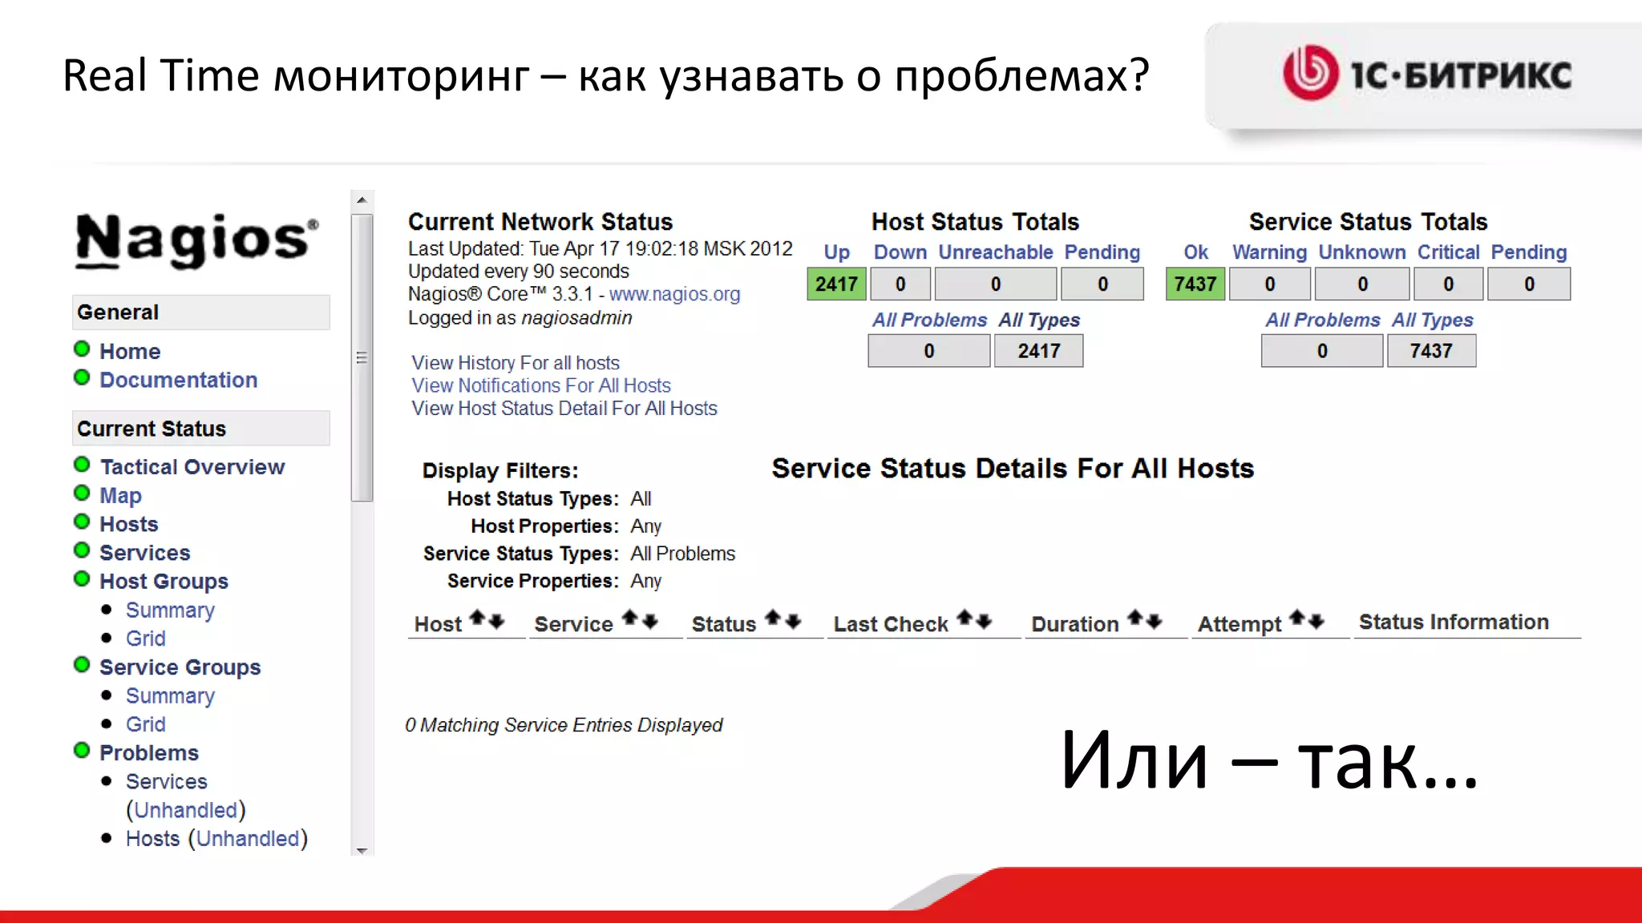Image resolution: width=1642 pixels, height=923 pixels.
Task: Click the Up host status header
Action: coord(837,252)
